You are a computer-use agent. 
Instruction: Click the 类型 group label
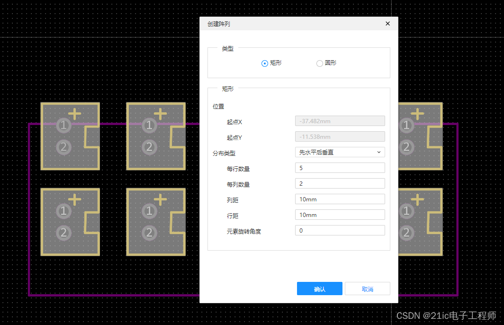tap(227, 49)
